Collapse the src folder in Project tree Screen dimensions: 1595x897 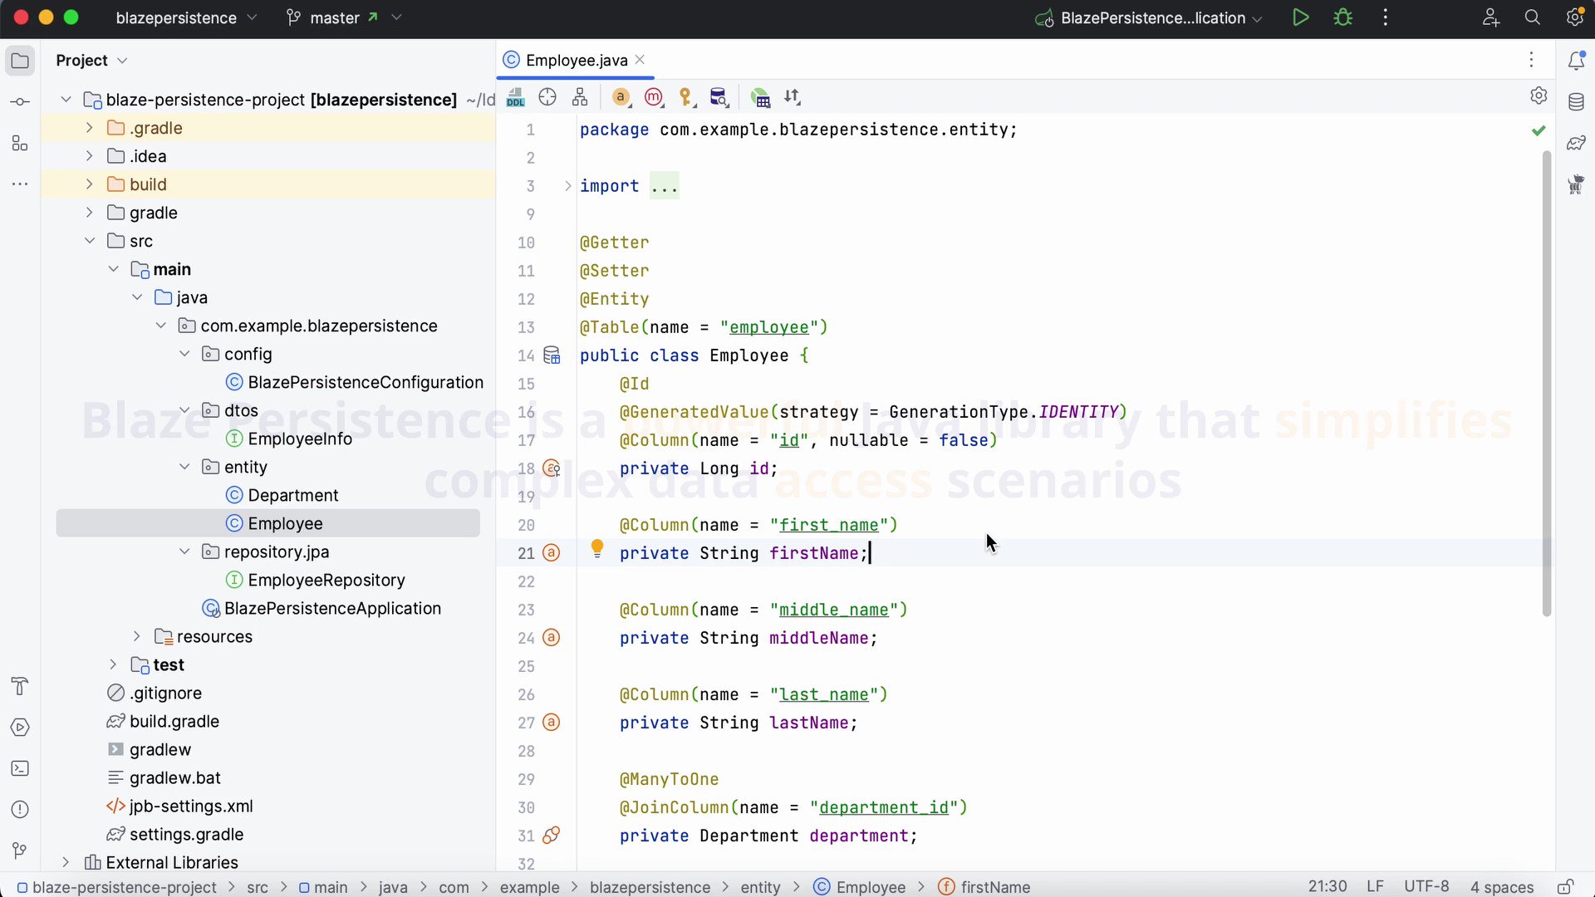[x=89, y=241]
